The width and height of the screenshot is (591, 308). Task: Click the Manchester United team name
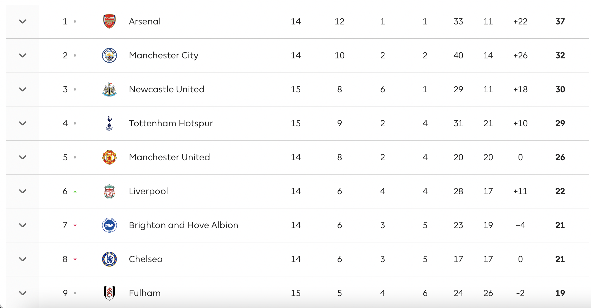point(169,157)
